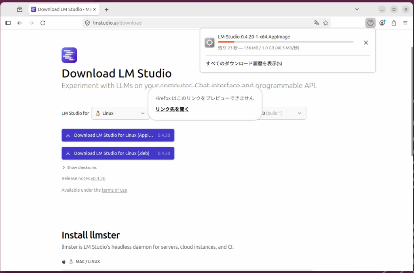Go back to the previous page
The image size is (414, 273).
19,23
